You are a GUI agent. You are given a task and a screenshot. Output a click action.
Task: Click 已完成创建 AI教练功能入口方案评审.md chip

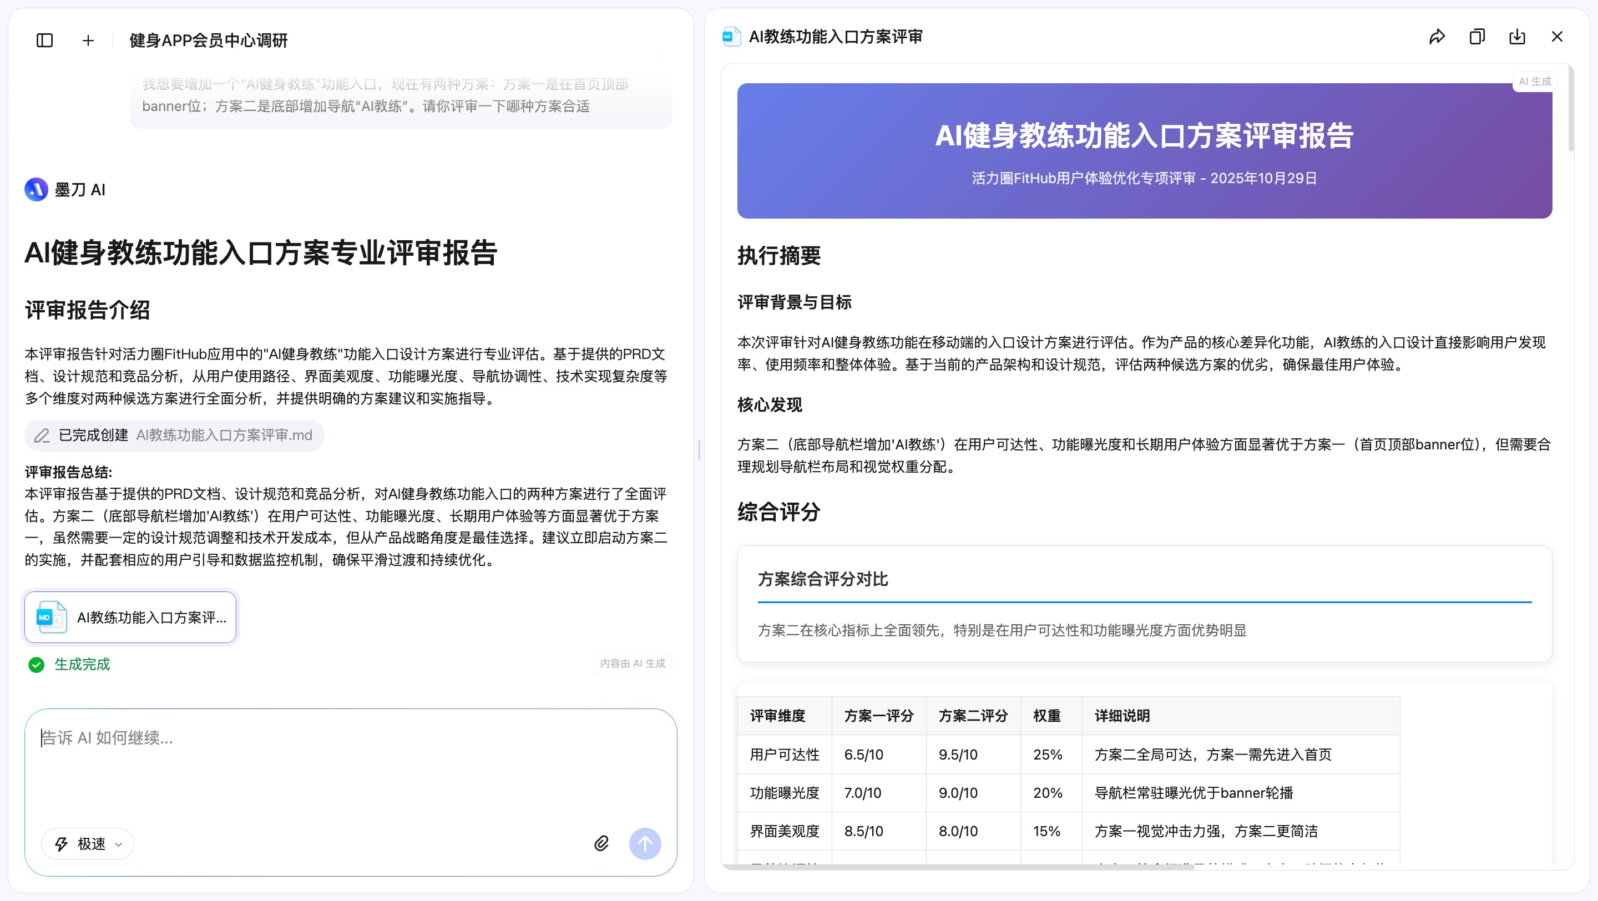(x=174, y=436)
